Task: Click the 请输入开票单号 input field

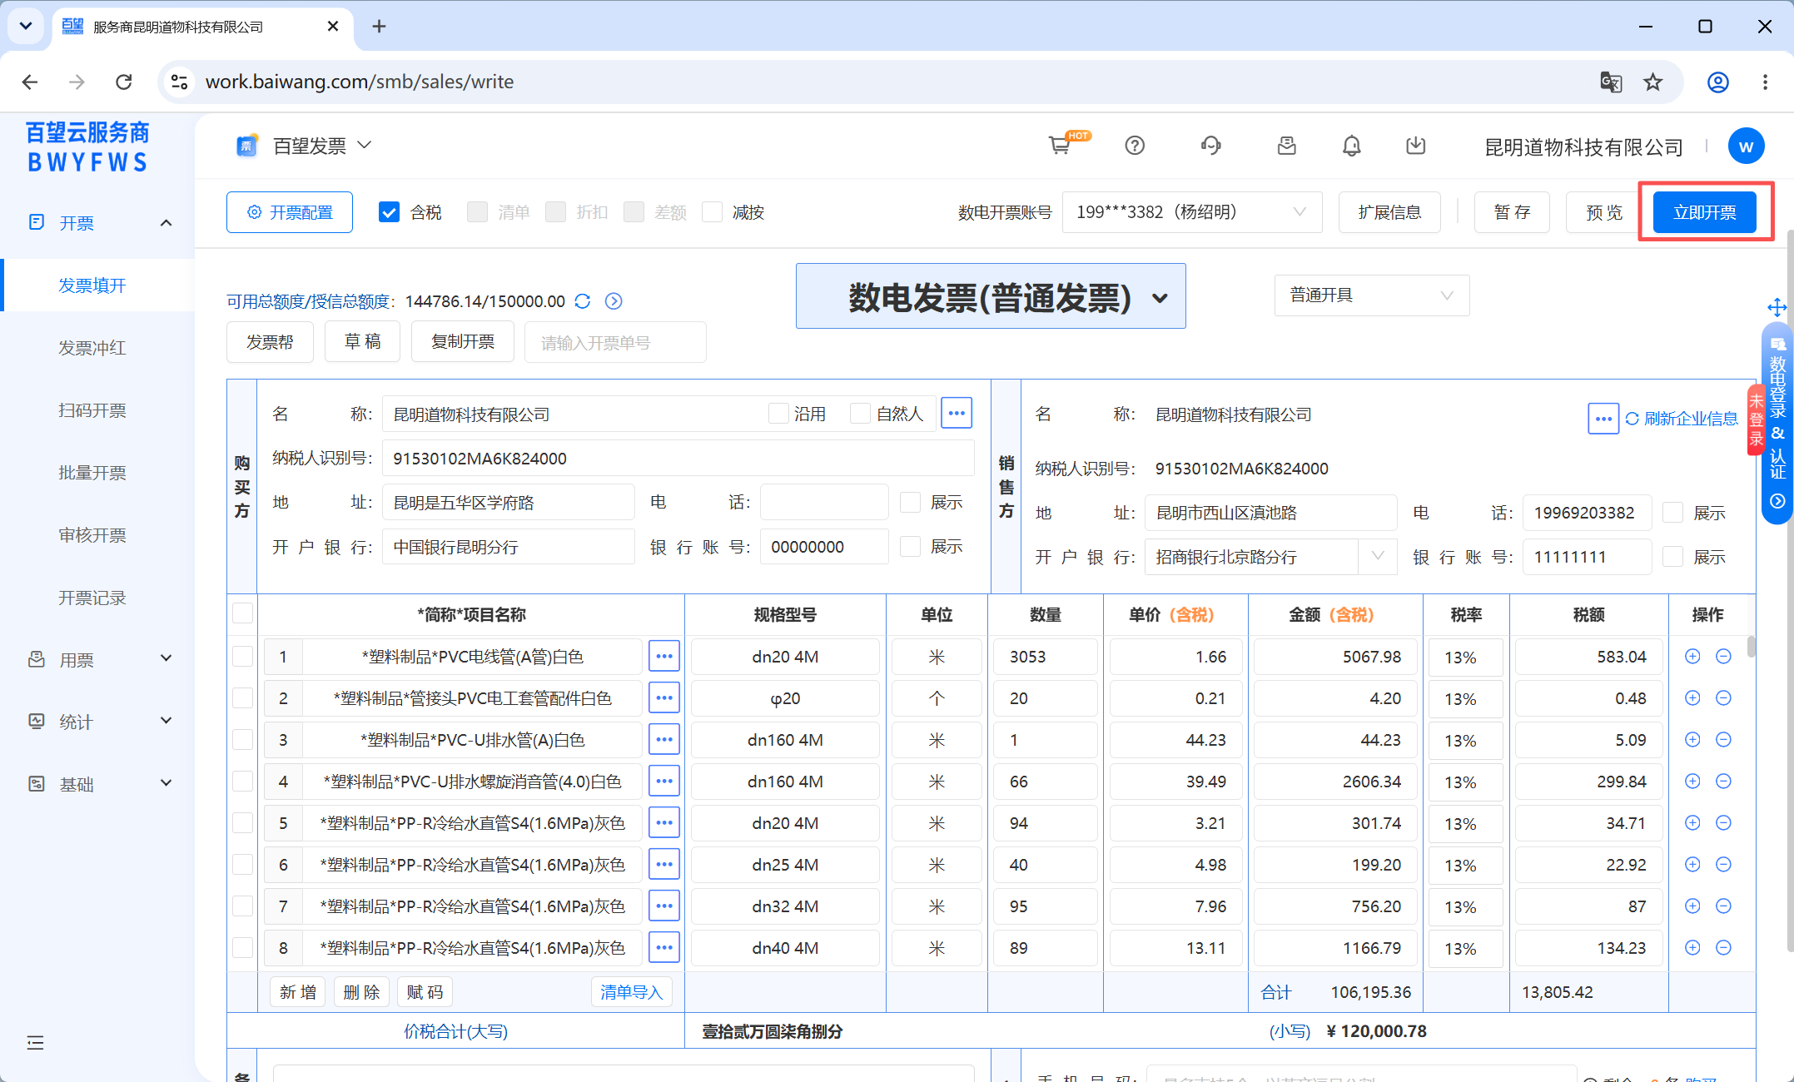Action: 615,342
